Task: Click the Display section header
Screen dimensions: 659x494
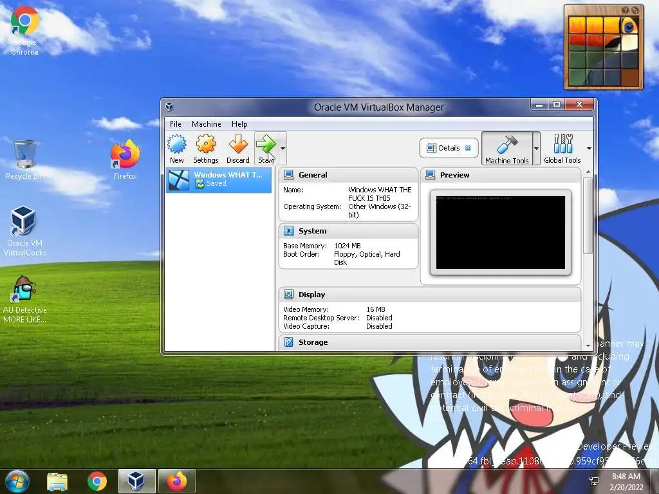Action: pyautogui.click(x=429, y=295)
